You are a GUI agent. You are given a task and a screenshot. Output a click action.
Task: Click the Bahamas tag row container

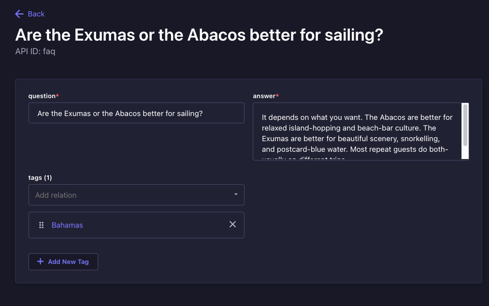136,225
